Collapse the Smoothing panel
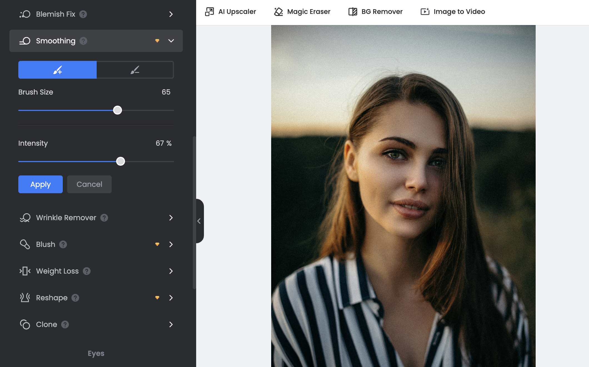The image size is (589, 367). (171, 41)
